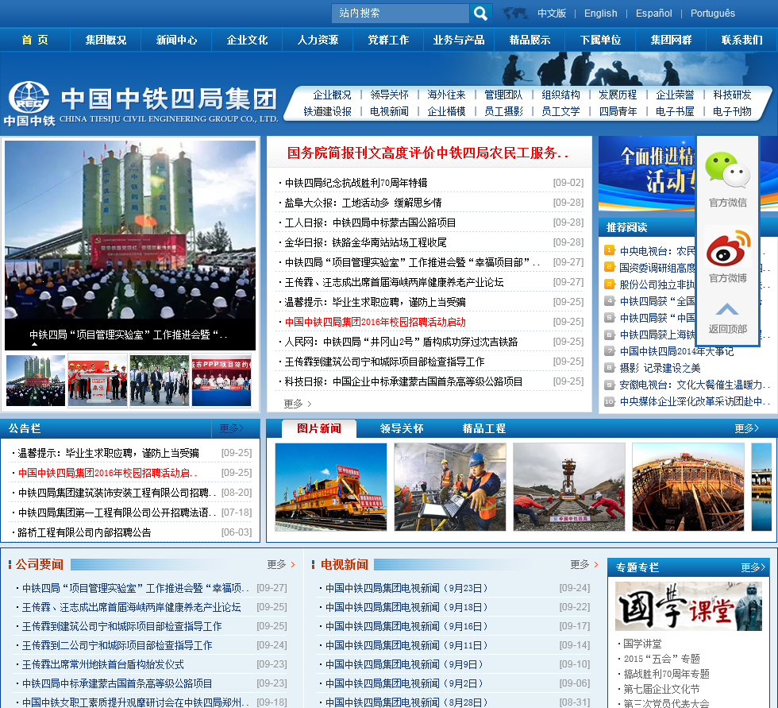
Task: Click the 全面推进 activity banner
Action: (x=647, y=174)
